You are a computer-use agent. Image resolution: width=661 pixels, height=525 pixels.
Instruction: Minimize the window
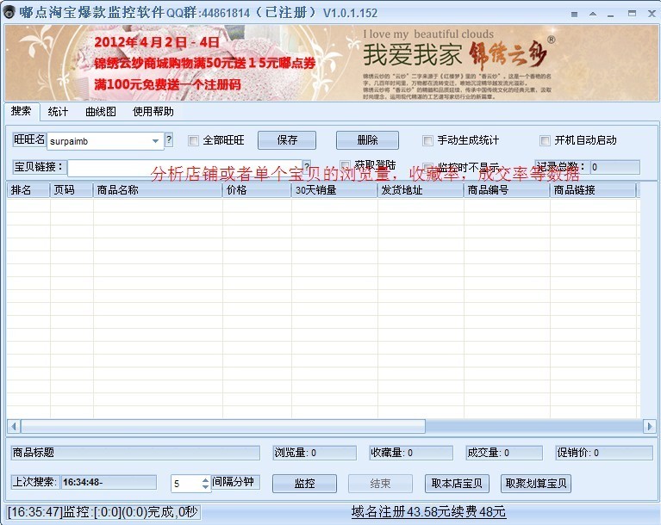(x=611, y=15)
